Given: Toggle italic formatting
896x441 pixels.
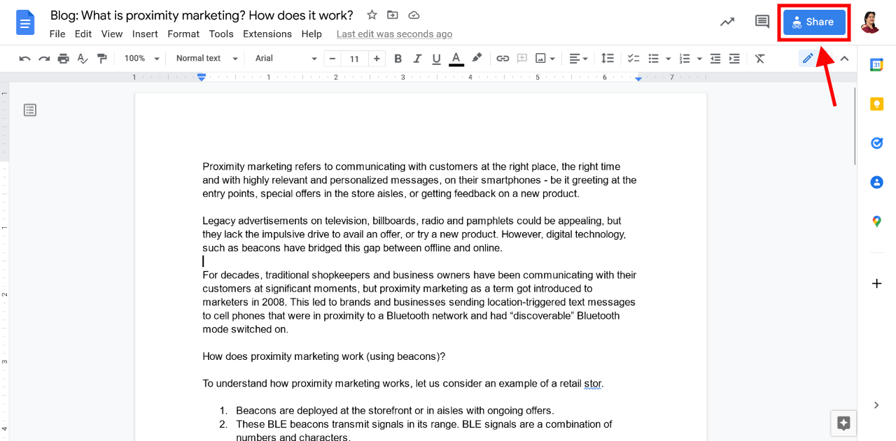Looking at the screenshot, I should pyautogui.click(x=418, y=59).
